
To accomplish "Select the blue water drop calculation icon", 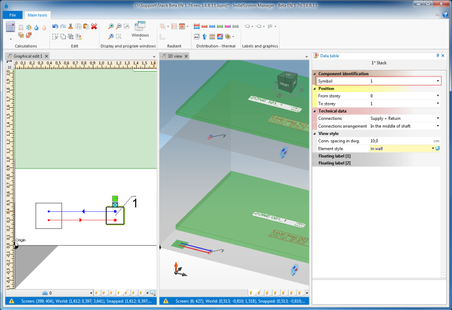I will (36, 27).
